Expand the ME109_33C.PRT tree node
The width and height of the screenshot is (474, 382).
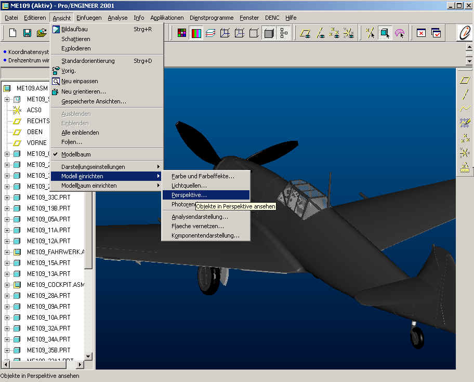[7, 197]
